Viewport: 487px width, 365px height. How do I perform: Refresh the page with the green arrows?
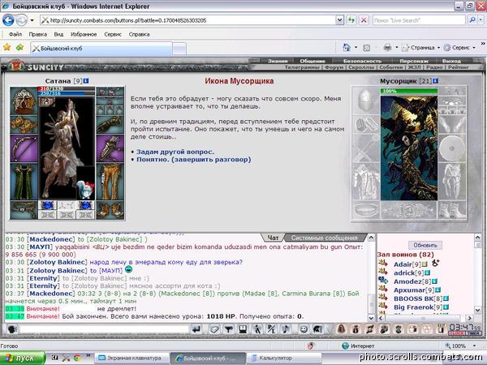[351, 20]
